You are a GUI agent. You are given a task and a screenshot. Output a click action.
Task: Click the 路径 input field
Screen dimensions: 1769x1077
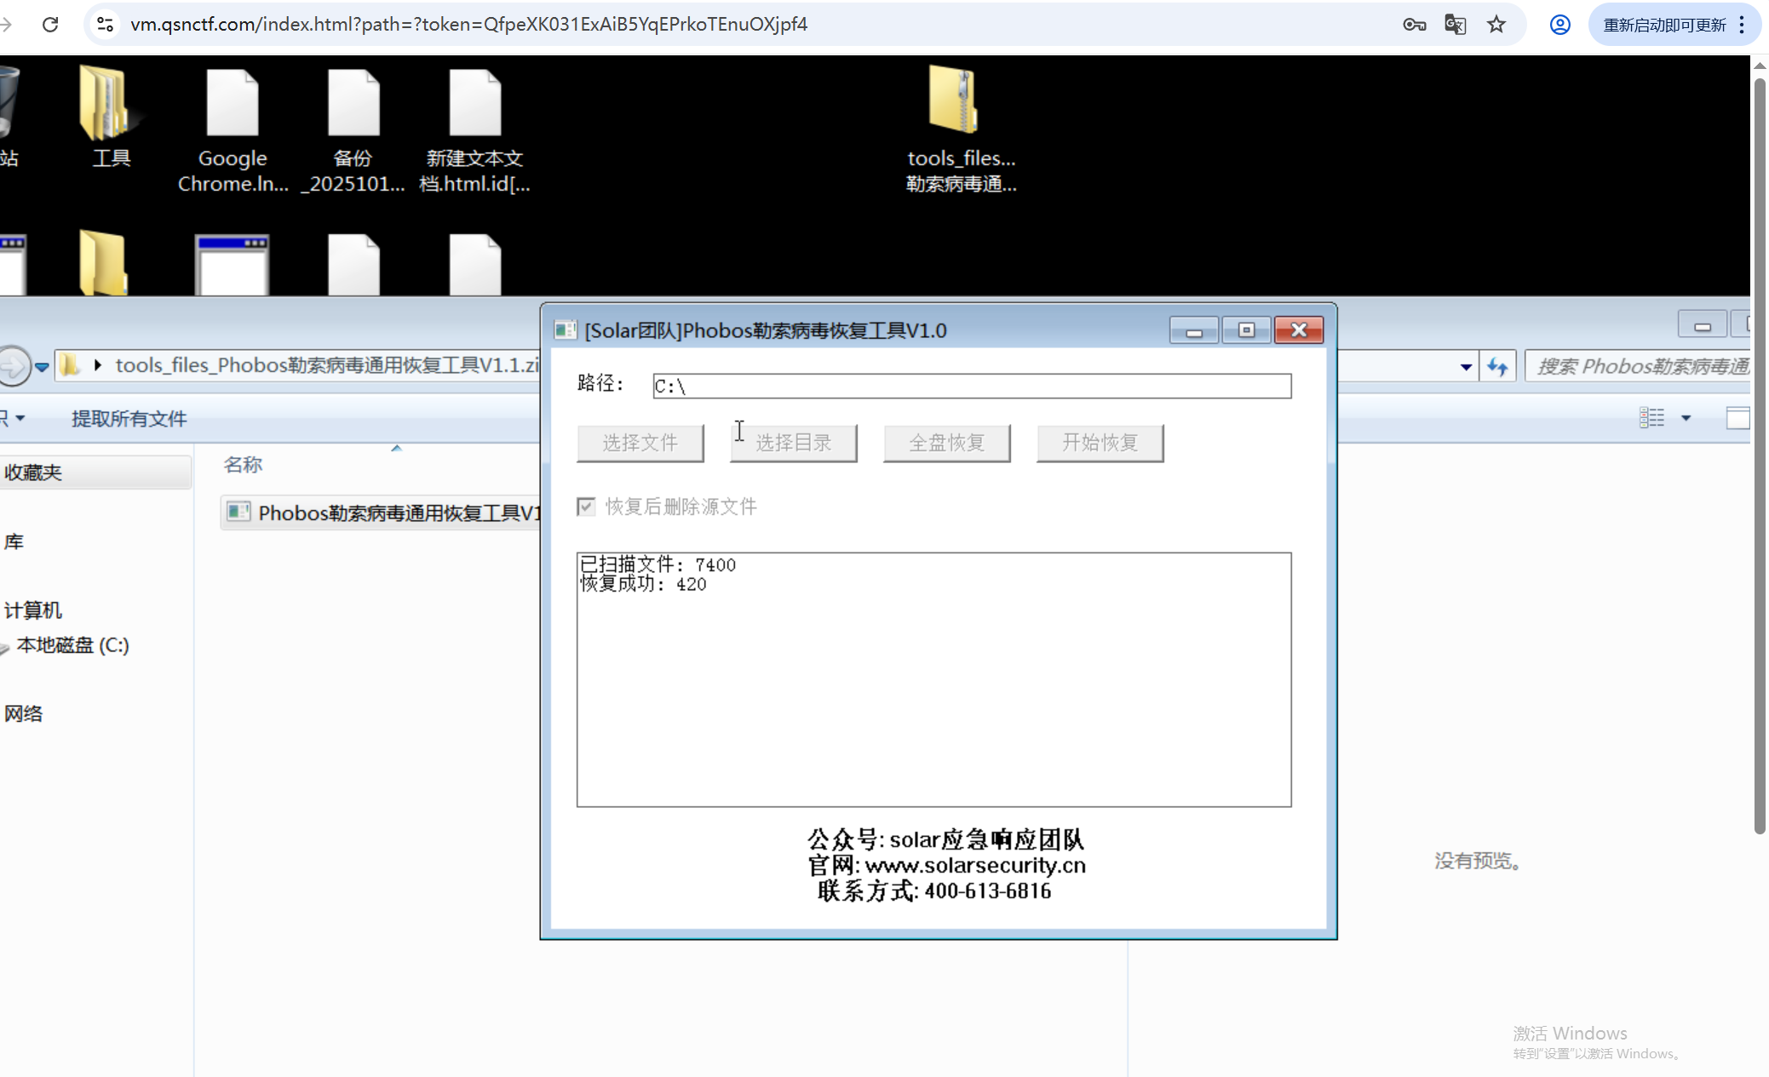pos(971,386)
